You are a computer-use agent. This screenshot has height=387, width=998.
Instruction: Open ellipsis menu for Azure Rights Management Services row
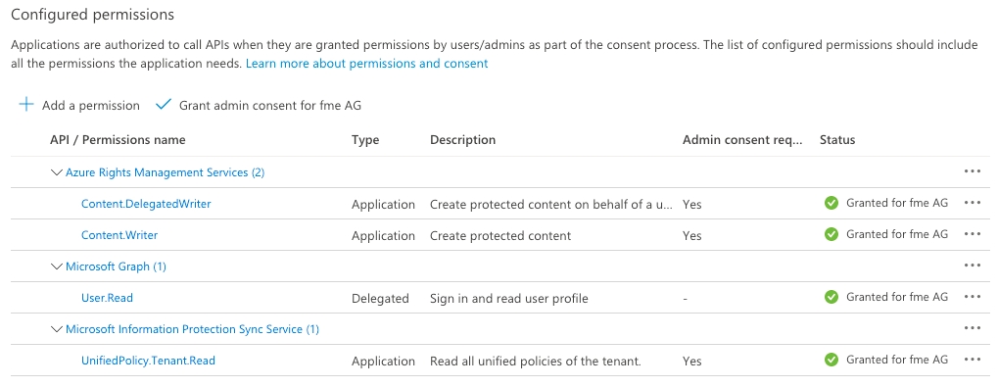(972, 171)
